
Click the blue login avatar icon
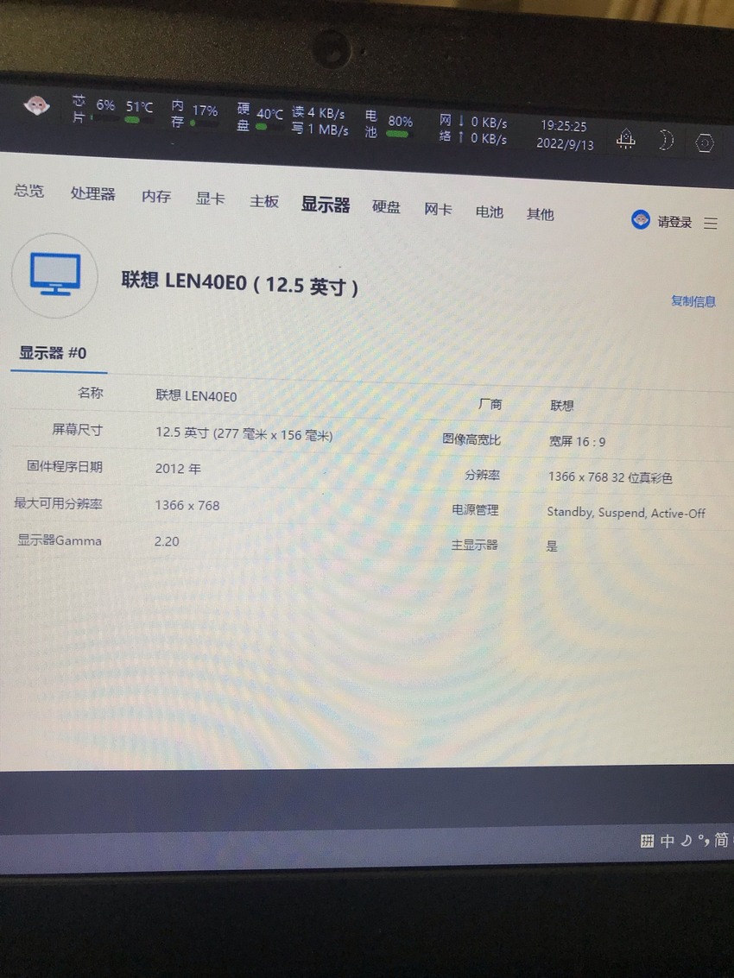coord(641,219)
